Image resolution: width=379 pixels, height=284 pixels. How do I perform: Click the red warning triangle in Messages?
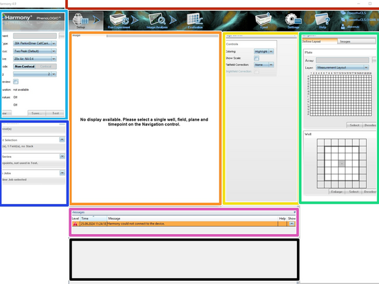75,224
